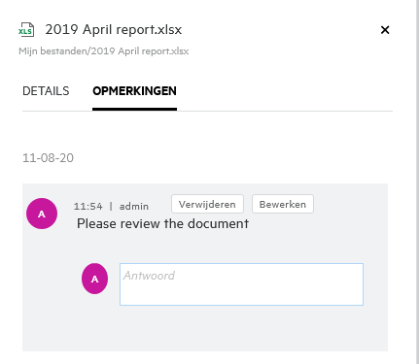Click empty gray area below the reply box
419x364 pixels.
pos(205,328)
